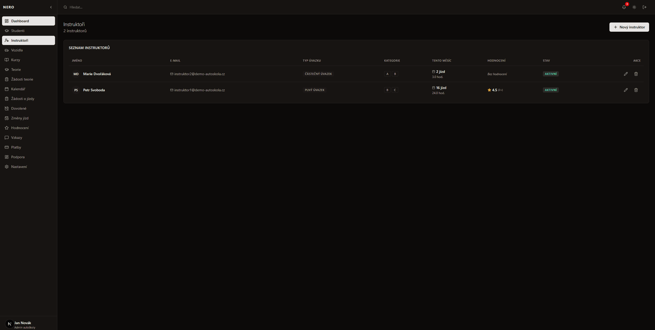Edit Marie Dvořáková with pencil icon
Image resolution: width=655 pixels, height=330 pixels.
tap(626, 74)
